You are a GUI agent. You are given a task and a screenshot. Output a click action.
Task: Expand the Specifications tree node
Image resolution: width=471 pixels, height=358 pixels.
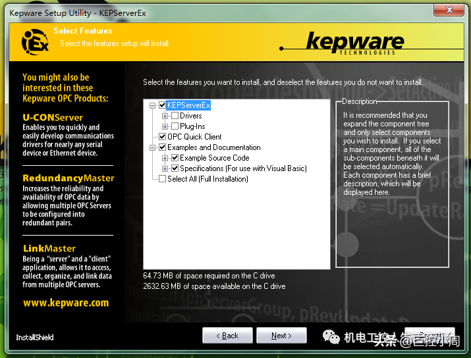point(165,168)
